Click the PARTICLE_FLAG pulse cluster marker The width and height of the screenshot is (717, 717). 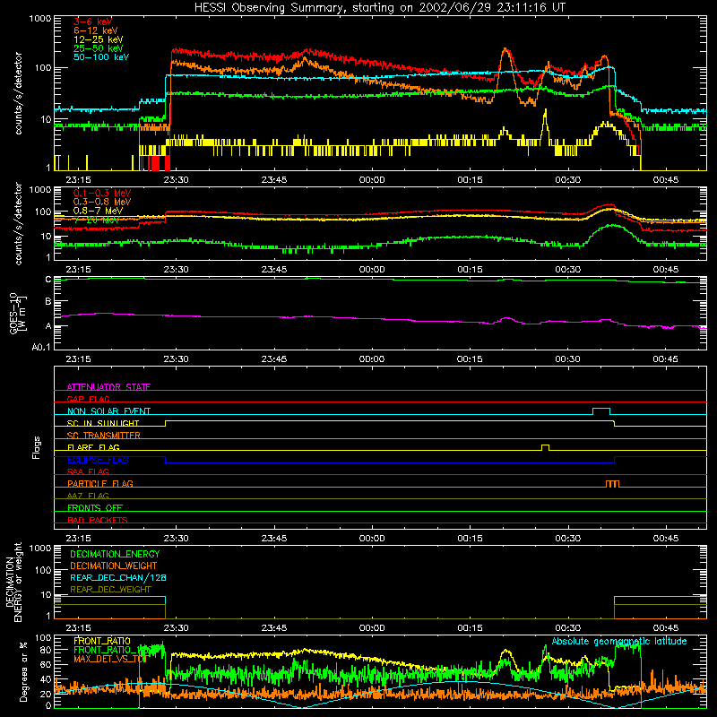click(x=612, y=484)
